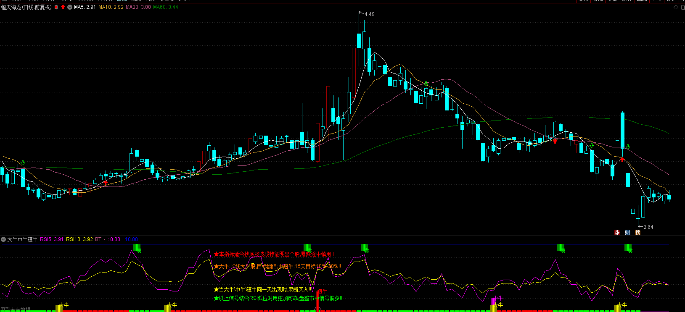Click the orange note starting ★大牛:长线大牛股
The height and width of the screenshot is (312, 685).
point(278,266)
